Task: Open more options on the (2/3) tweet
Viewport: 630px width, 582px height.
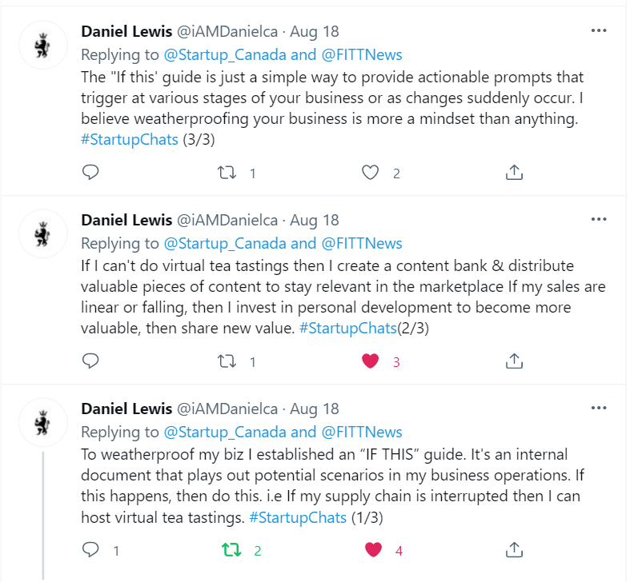Action: 599,219
